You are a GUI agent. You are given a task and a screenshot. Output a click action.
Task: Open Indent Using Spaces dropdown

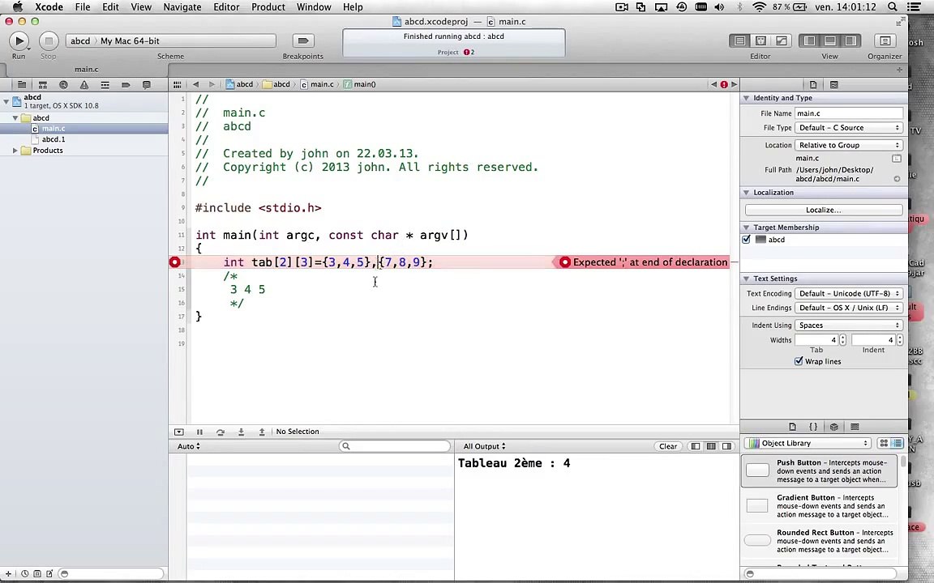pyautogui.click(x=849, y=326)
